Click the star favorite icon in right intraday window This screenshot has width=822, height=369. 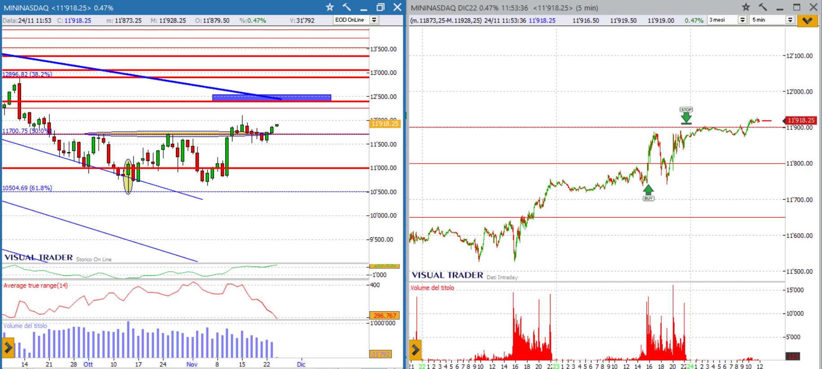(746, 7)
